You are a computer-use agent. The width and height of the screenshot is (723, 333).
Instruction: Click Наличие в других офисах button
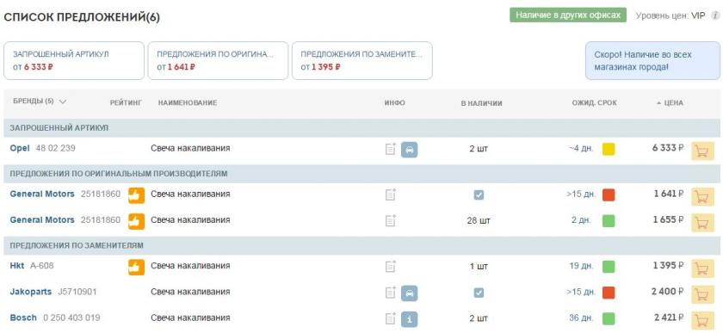tap(568, 15)
